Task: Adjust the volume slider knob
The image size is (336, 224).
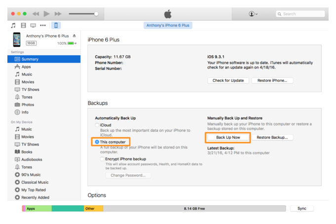Action: tap(96, 14)
